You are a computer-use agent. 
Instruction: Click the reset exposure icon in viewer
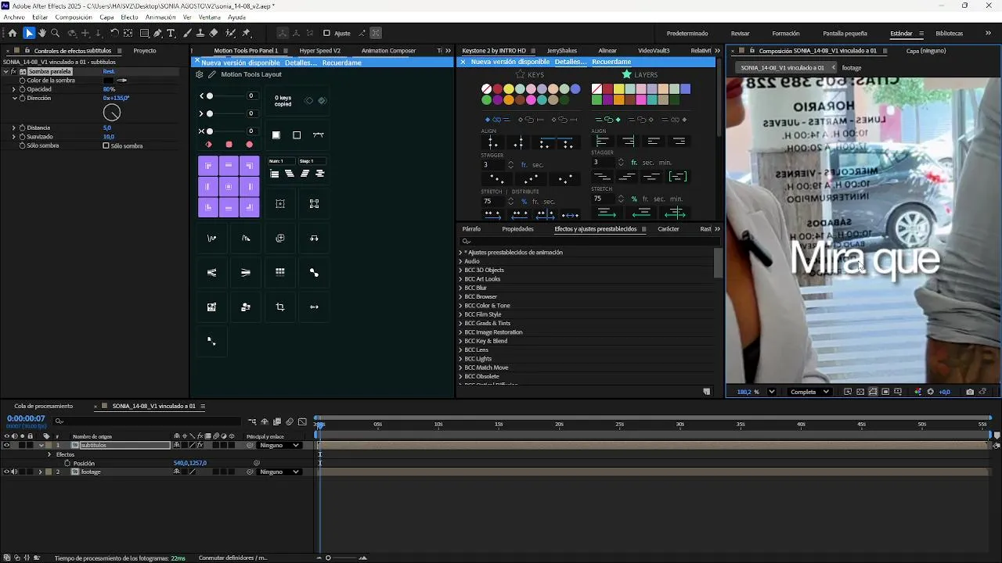(931, 392)
